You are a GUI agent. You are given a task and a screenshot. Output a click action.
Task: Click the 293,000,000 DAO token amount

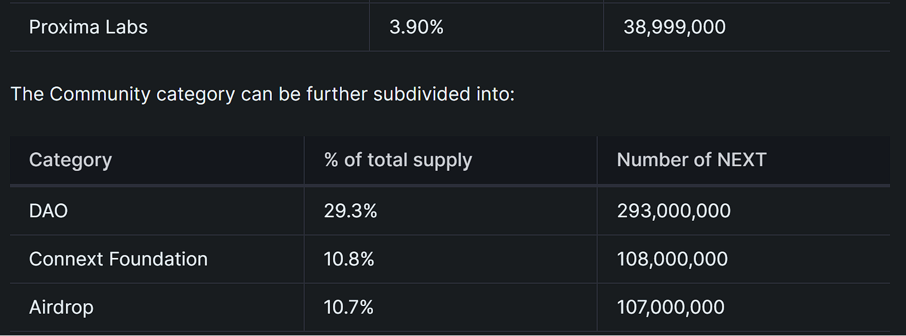(x=674, y=211)
